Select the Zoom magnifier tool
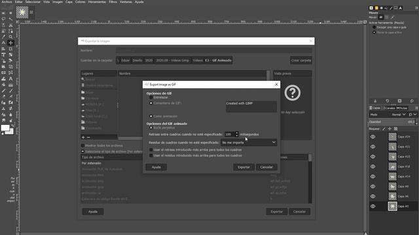The width and height of the screenshot is (419, 235). pos(10,37)
